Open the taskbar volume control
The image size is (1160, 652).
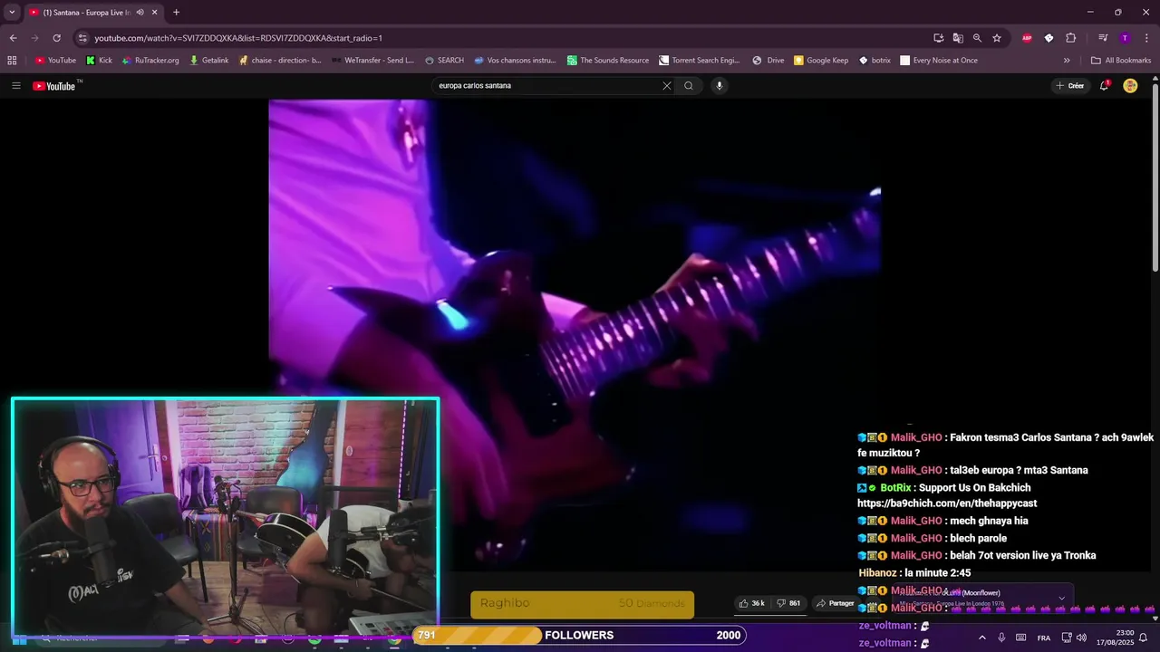(x=1081, y=638)
